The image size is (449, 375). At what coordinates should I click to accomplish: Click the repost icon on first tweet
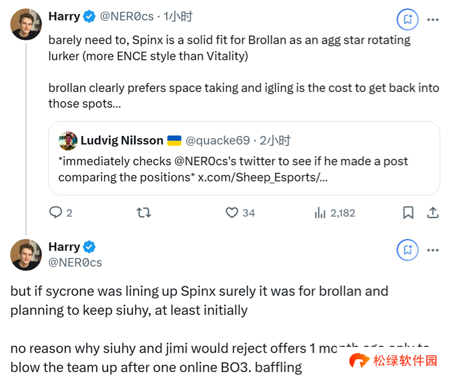144,213
